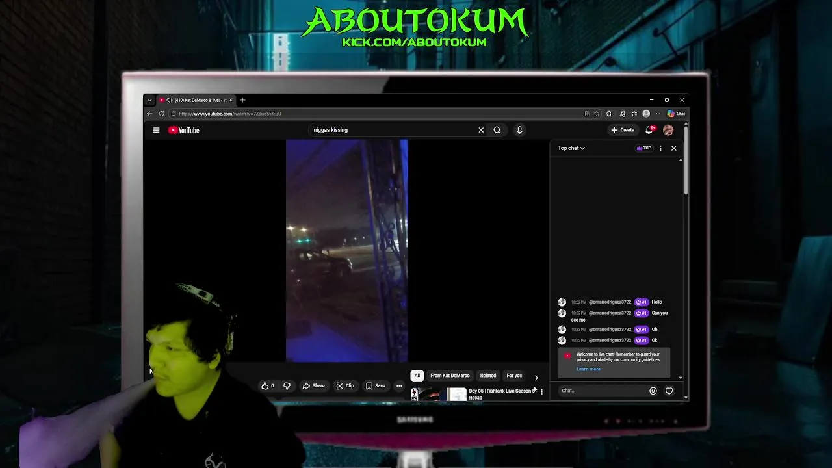Close the Kat DeMarco live tab
Screen dimensions: 832x468
(x=230, y=100)
